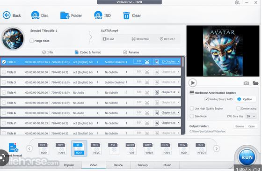Select the MP4 HEVC format
The image size is (262, 171).
click(x=96, y=149)
